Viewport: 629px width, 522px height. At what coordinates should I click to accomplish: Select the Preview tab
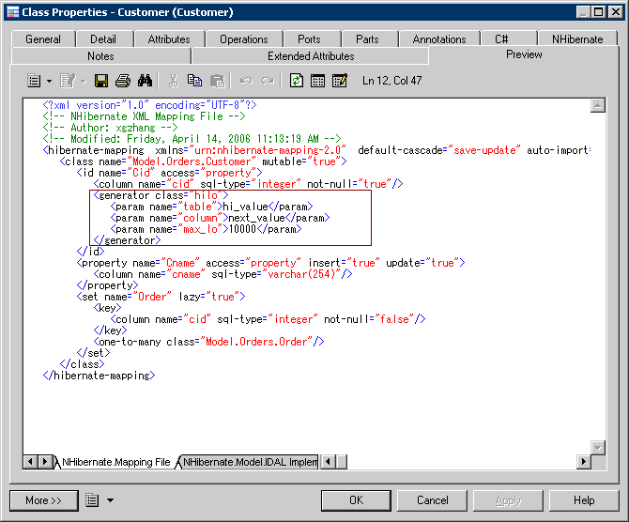pyautogui.click(x=524, y=54)
